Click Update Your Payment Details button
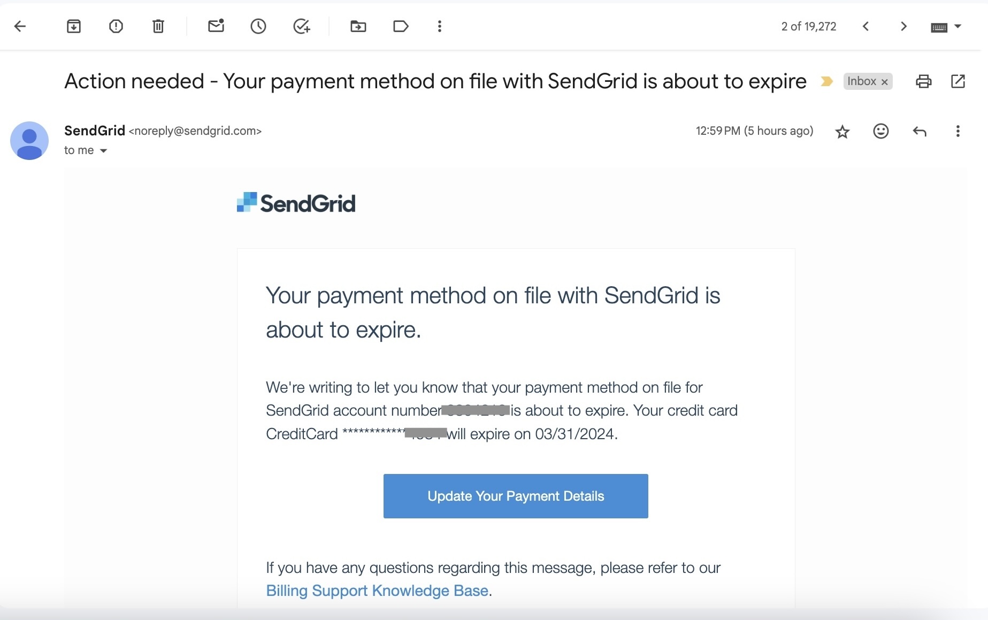988x620 pixels. pos(516,496)
